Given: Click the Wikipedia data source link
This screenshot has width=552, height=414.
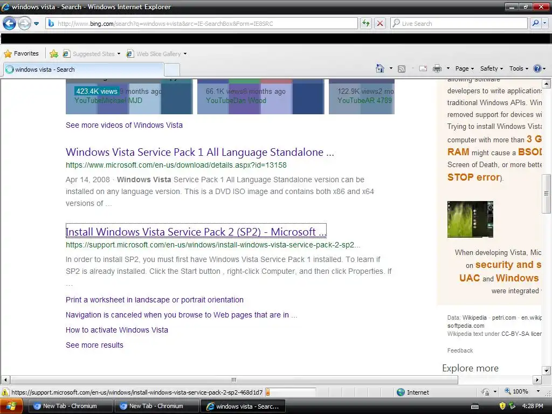Looking at the screenshot, I should 474,318.
